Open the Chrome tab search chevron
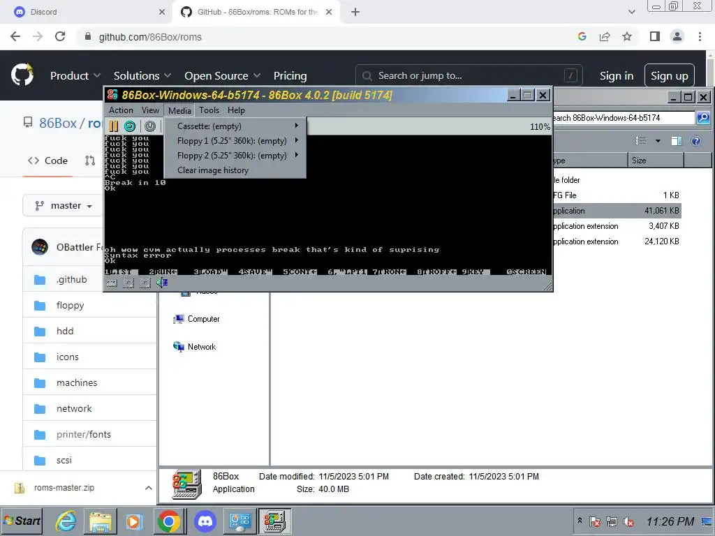 (x=631, y=12)
